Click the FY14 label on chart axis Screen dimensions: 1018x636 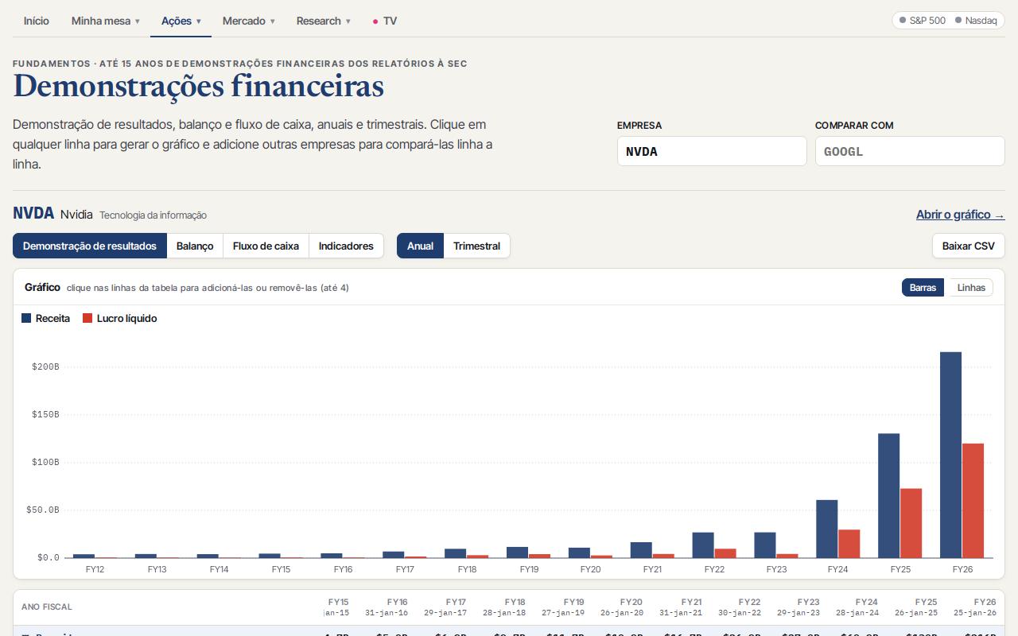click(219, 569)
